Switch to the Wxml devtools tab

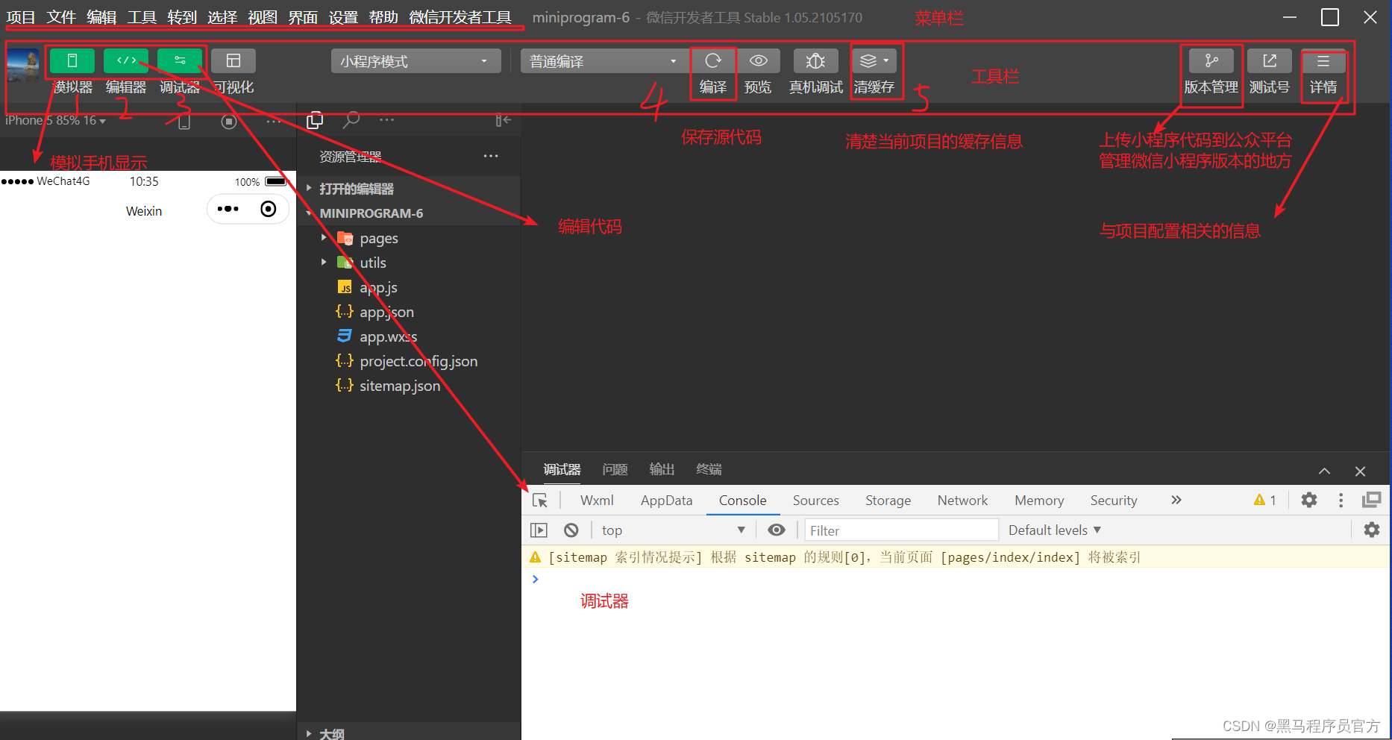597,501
